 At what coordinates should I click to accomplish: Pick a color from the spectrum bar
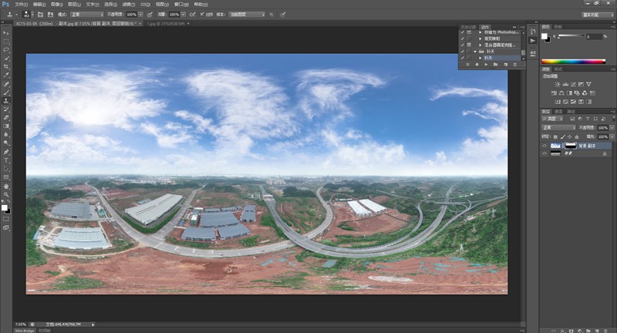pos(572,60)
